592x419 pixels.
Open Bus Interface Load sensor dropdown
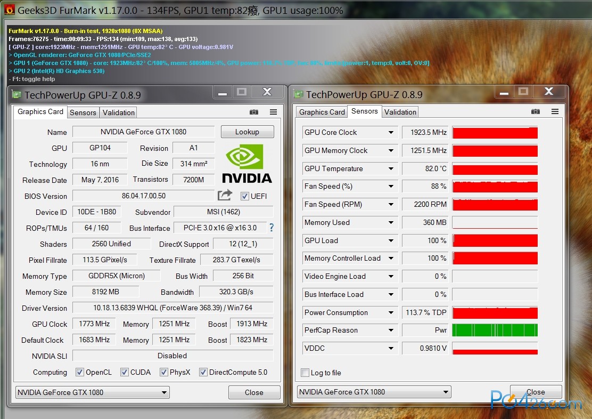tap(391, 295)
